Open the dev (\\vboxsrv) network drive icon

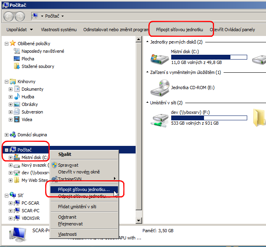[x=159, y=118]
